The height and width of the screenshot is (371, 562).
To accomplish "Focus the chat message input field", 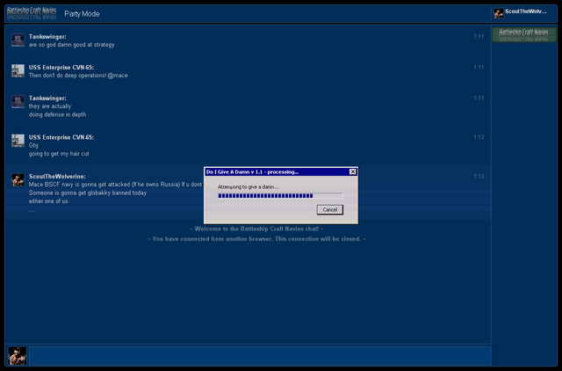I will point(260,356).
